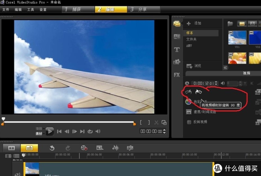
Task: Click the preview timecode field
Action: pos(151,131)
